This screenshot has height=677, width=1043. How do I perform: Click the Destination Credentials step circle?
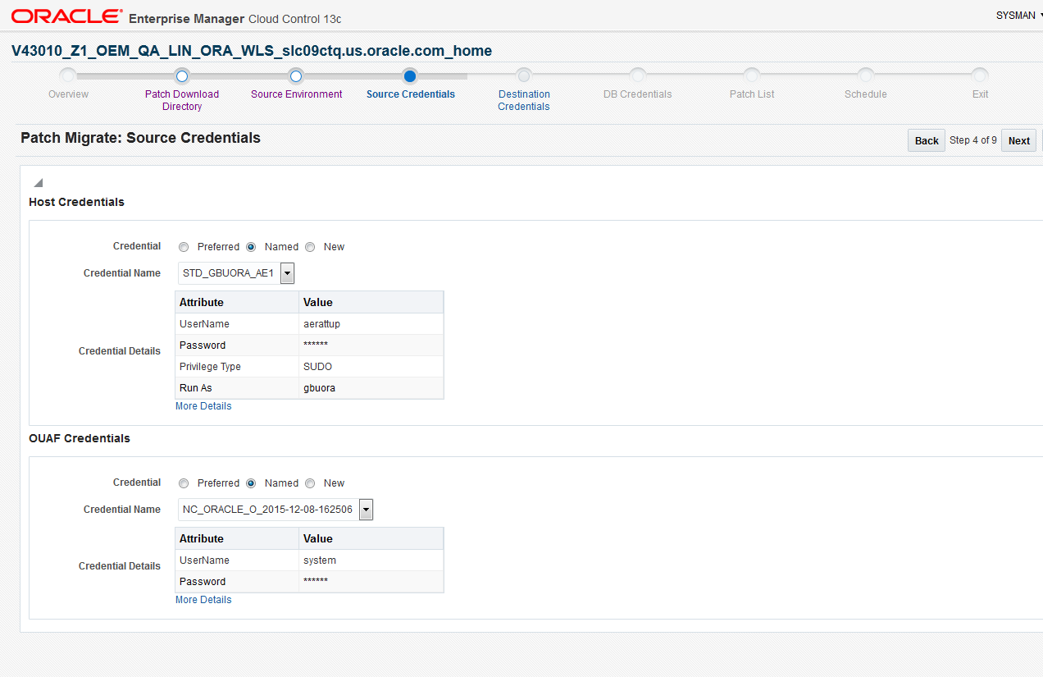click(524, 76)
